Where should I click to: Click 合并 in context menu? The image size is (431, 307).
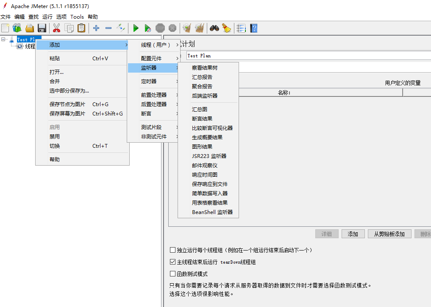tap(82, 81)
